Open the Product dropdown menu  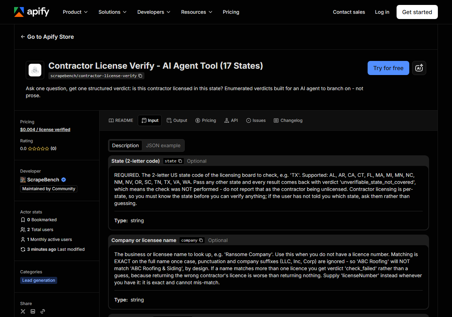75,12
